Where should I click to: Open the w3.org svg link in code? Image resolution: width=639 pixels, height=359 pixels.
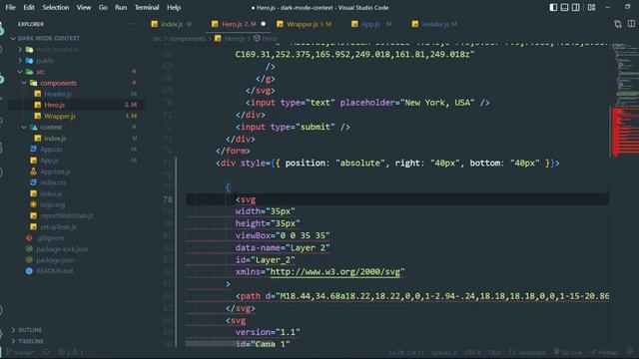(335, 271)
